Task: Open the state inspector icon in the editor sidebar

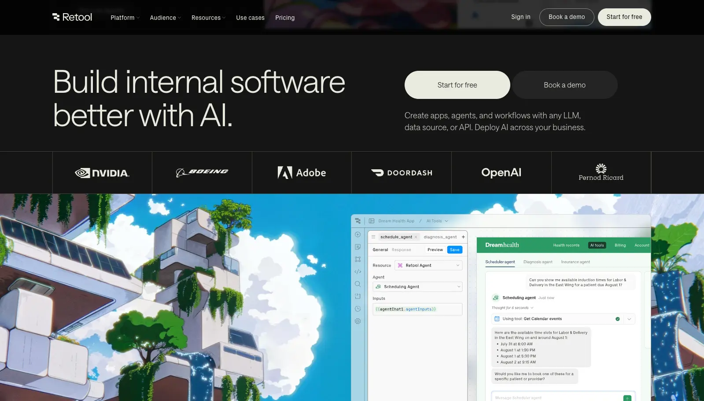Action: [x=358, y=296]
